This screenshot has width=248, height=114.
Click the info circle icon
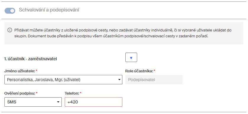tap(10, 30)
